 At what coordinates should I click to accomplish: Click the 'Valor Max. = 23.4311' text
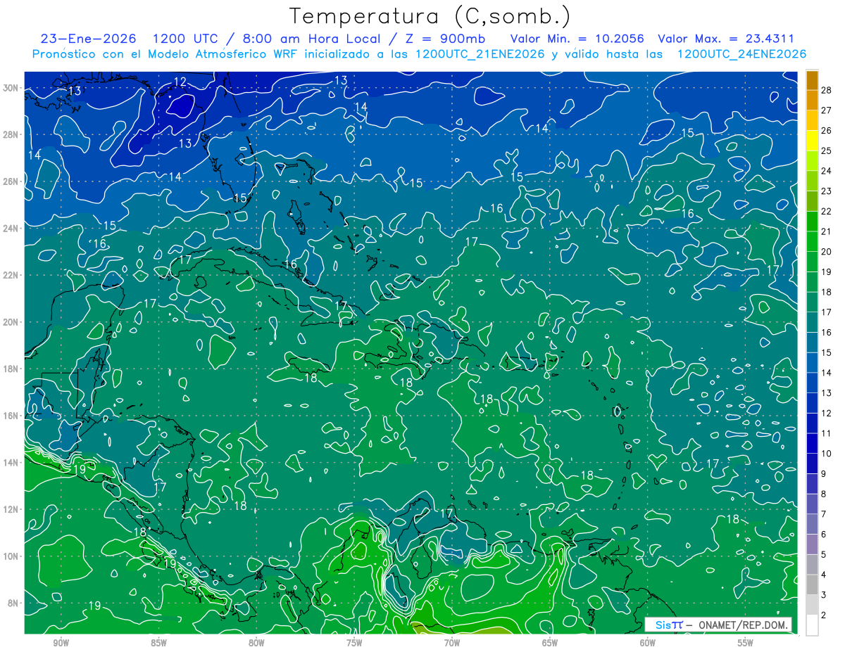726,39
